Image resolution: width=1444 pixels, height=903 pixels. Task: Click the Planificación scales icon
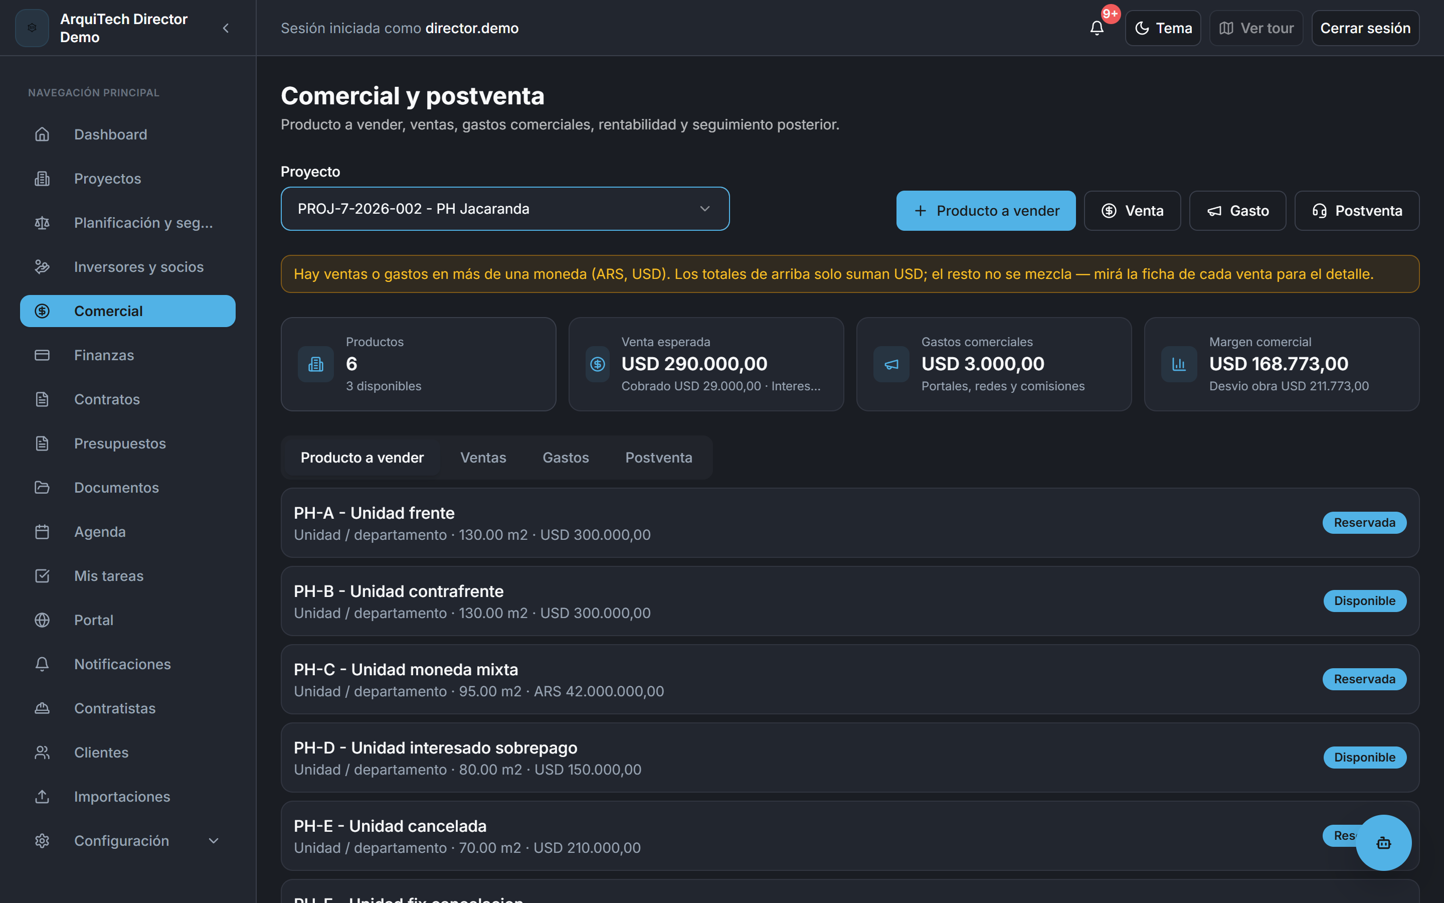click(x=42, y=223)
